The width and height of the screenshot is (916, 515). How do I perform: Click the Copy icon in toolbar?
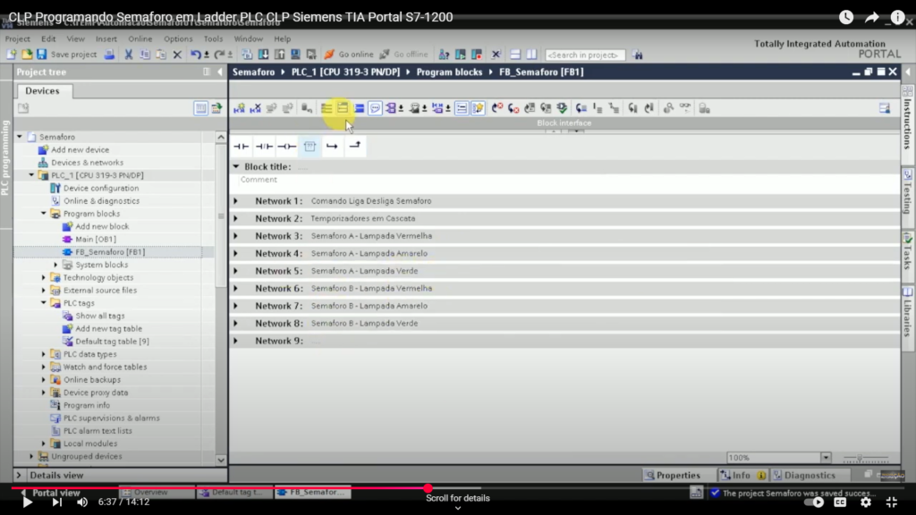point(145,55)
